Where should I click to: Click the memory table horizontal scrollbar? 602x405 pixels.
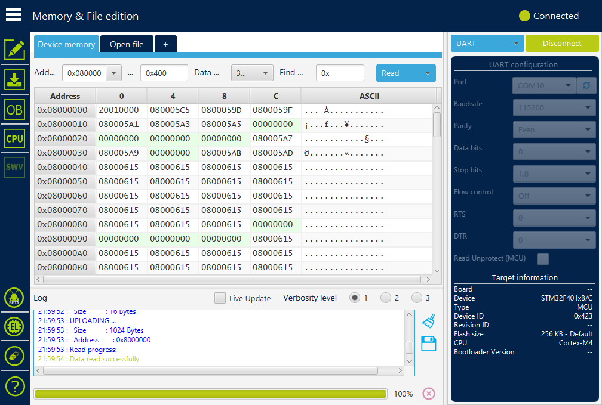232,280
